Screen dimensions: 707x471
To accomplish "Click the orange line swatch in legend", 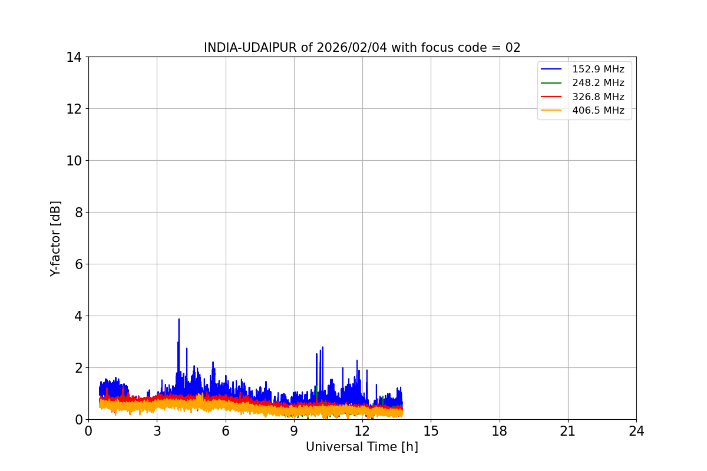I will tap(552, 110).
